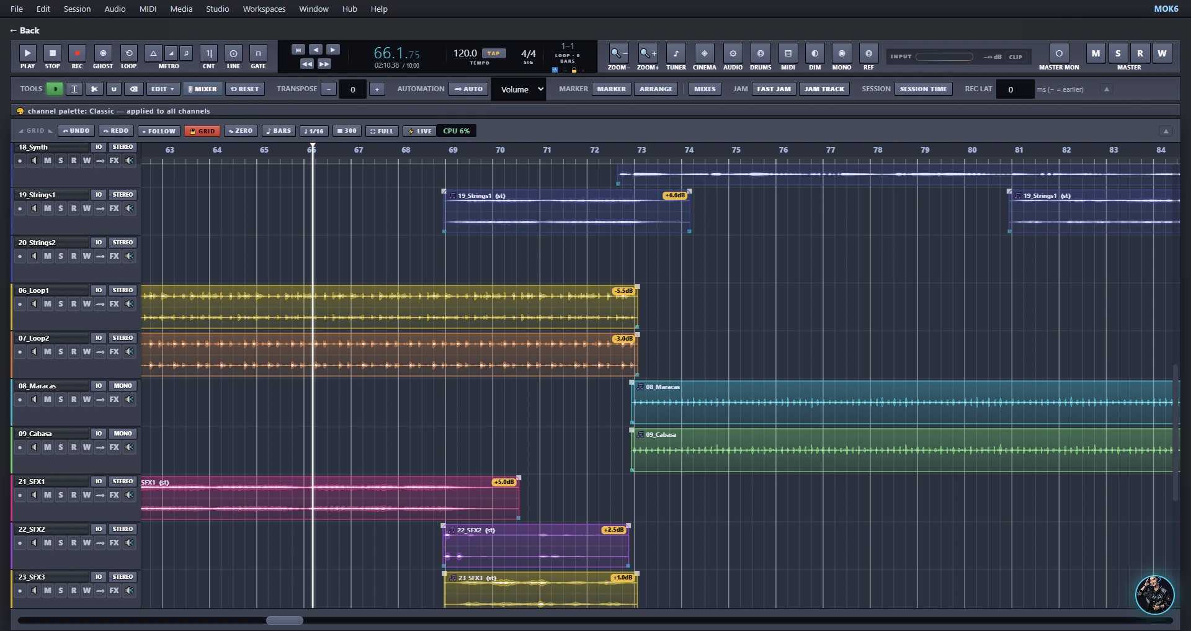Click the REC record button

pos(77,53)
